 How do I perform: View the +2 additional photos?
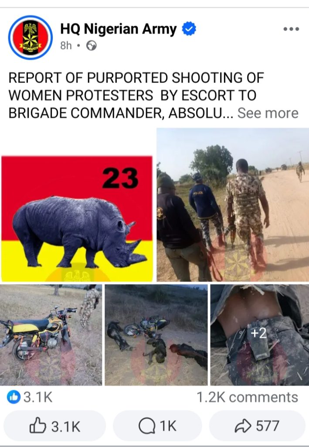pos(259,335)
